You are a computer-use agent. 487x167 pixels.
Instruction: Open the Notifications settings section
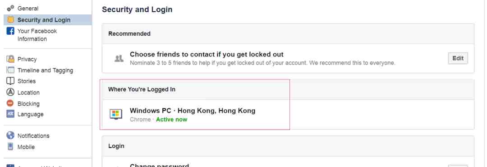(x=33, y=136)
